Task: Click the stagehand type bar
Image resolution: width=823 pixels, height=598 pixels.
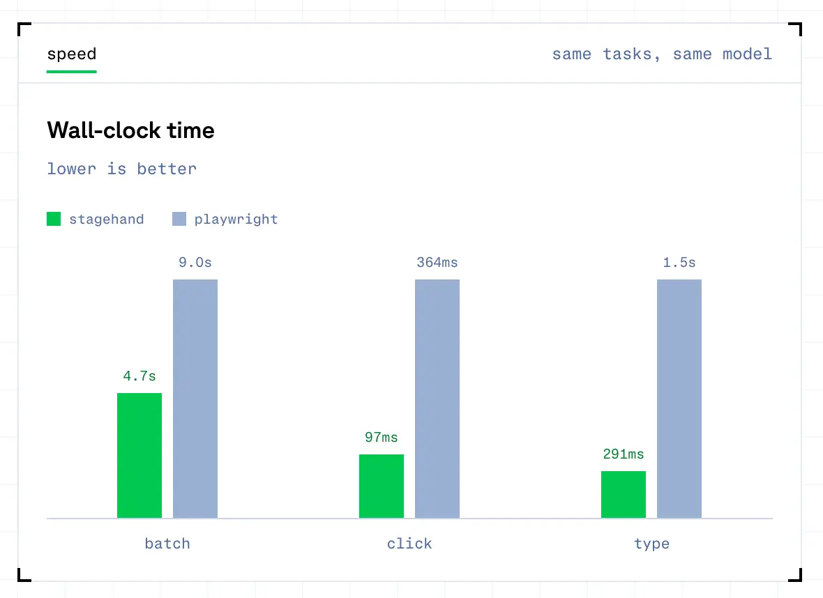Action: pos(624,495)
